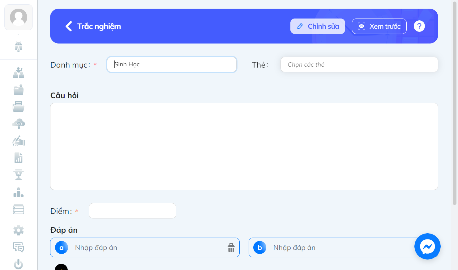Open the question bank cloud icon

click(x=19, y=123)
